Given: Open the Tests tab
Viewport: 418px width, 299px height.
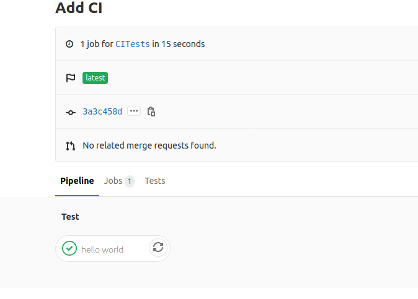Looking at the screenshot, I should click(154, 181).
